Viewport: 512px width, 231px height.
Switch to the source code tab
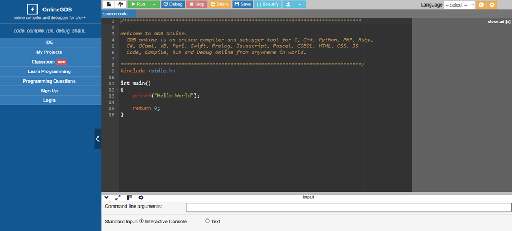tap(115, 14)
